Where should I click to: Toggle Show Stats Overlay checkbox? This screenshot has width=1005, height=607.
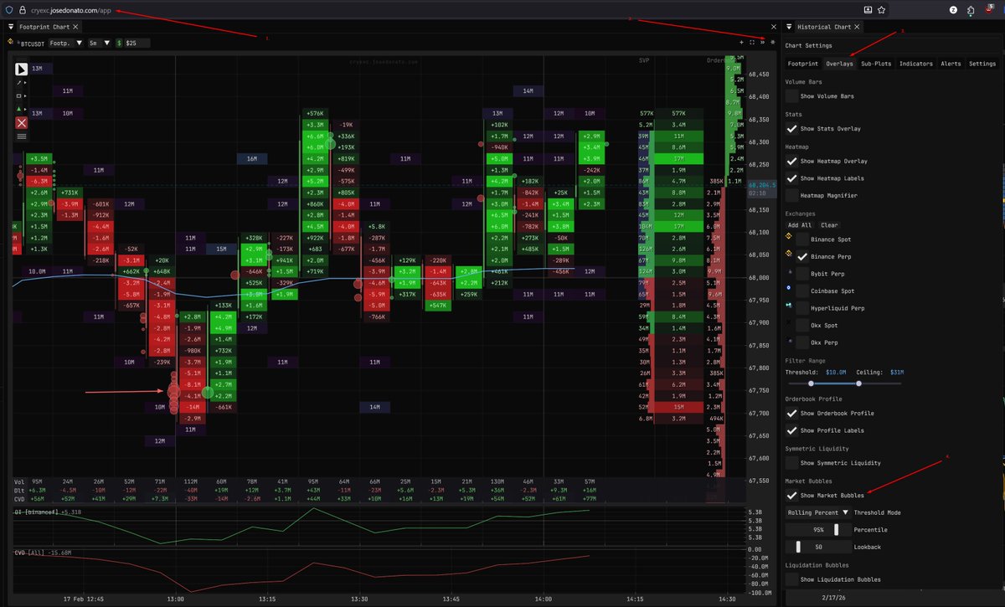[x=791, y=128]
